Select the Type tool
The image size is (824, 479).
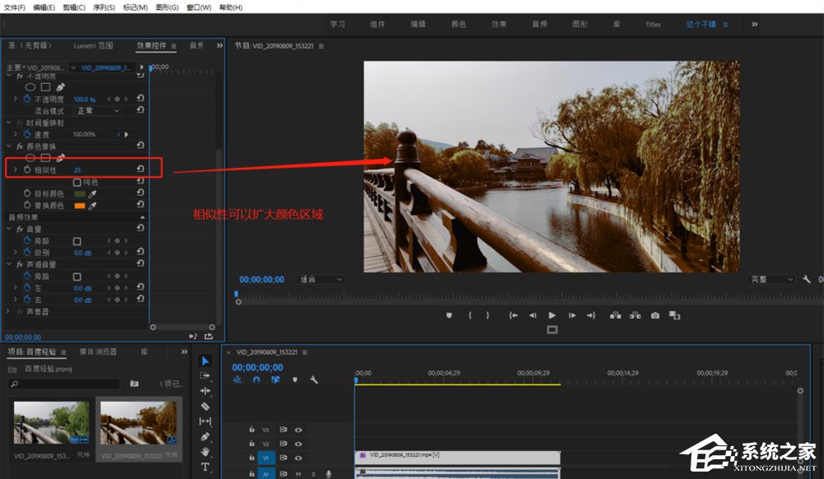(205, 467)
